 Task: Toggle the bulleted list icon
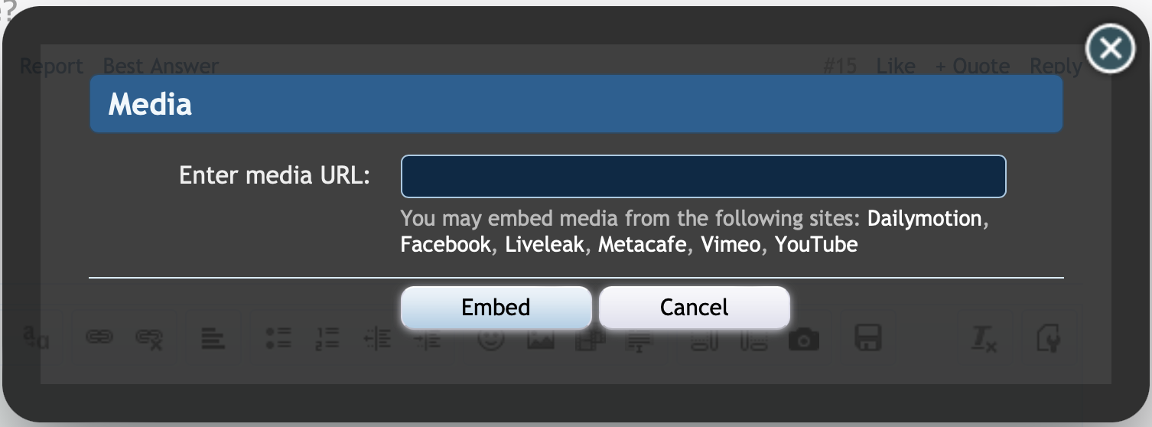pos(278,337)
